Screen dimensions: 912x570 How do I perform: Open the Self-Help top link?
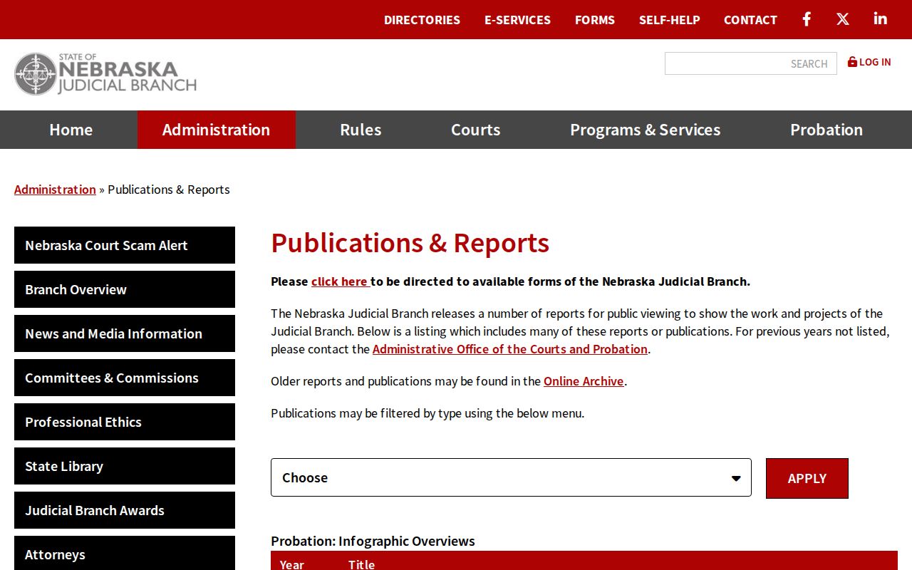pyautogui.click(x=670, y=20)
